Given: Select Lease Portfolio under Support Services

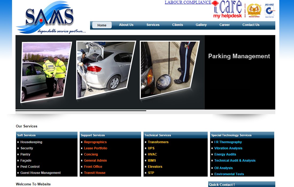Looking at the screenshot, I should 95,148.
